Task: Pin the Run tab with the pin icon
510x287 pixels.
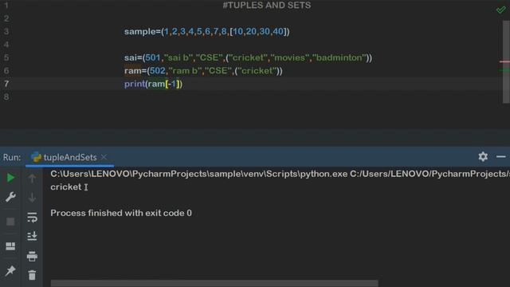Action: (x=10, y=270)
